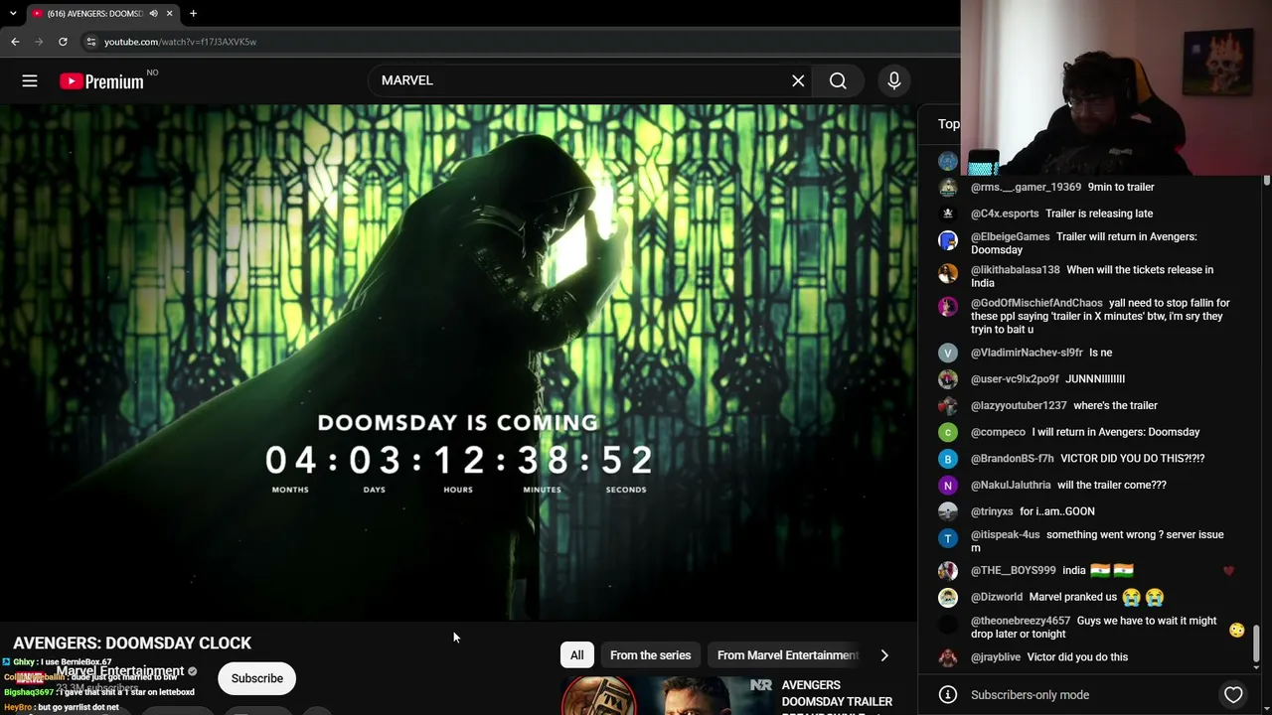Image resolution: width=1272 pixels, height=715 pixels.
Task: Clear the MARVEL search query
Action: click(x=798, y=80)
